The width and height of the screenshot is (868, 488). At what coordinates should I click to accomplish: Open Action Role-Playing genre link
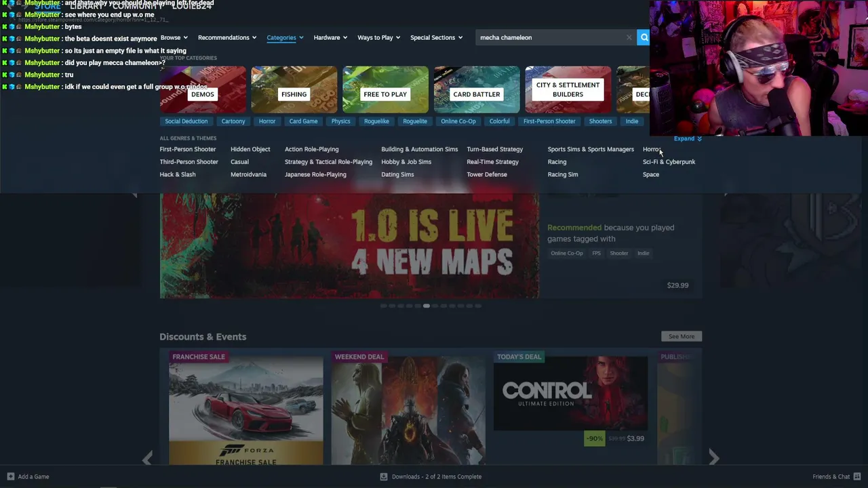tap(311, 149)
